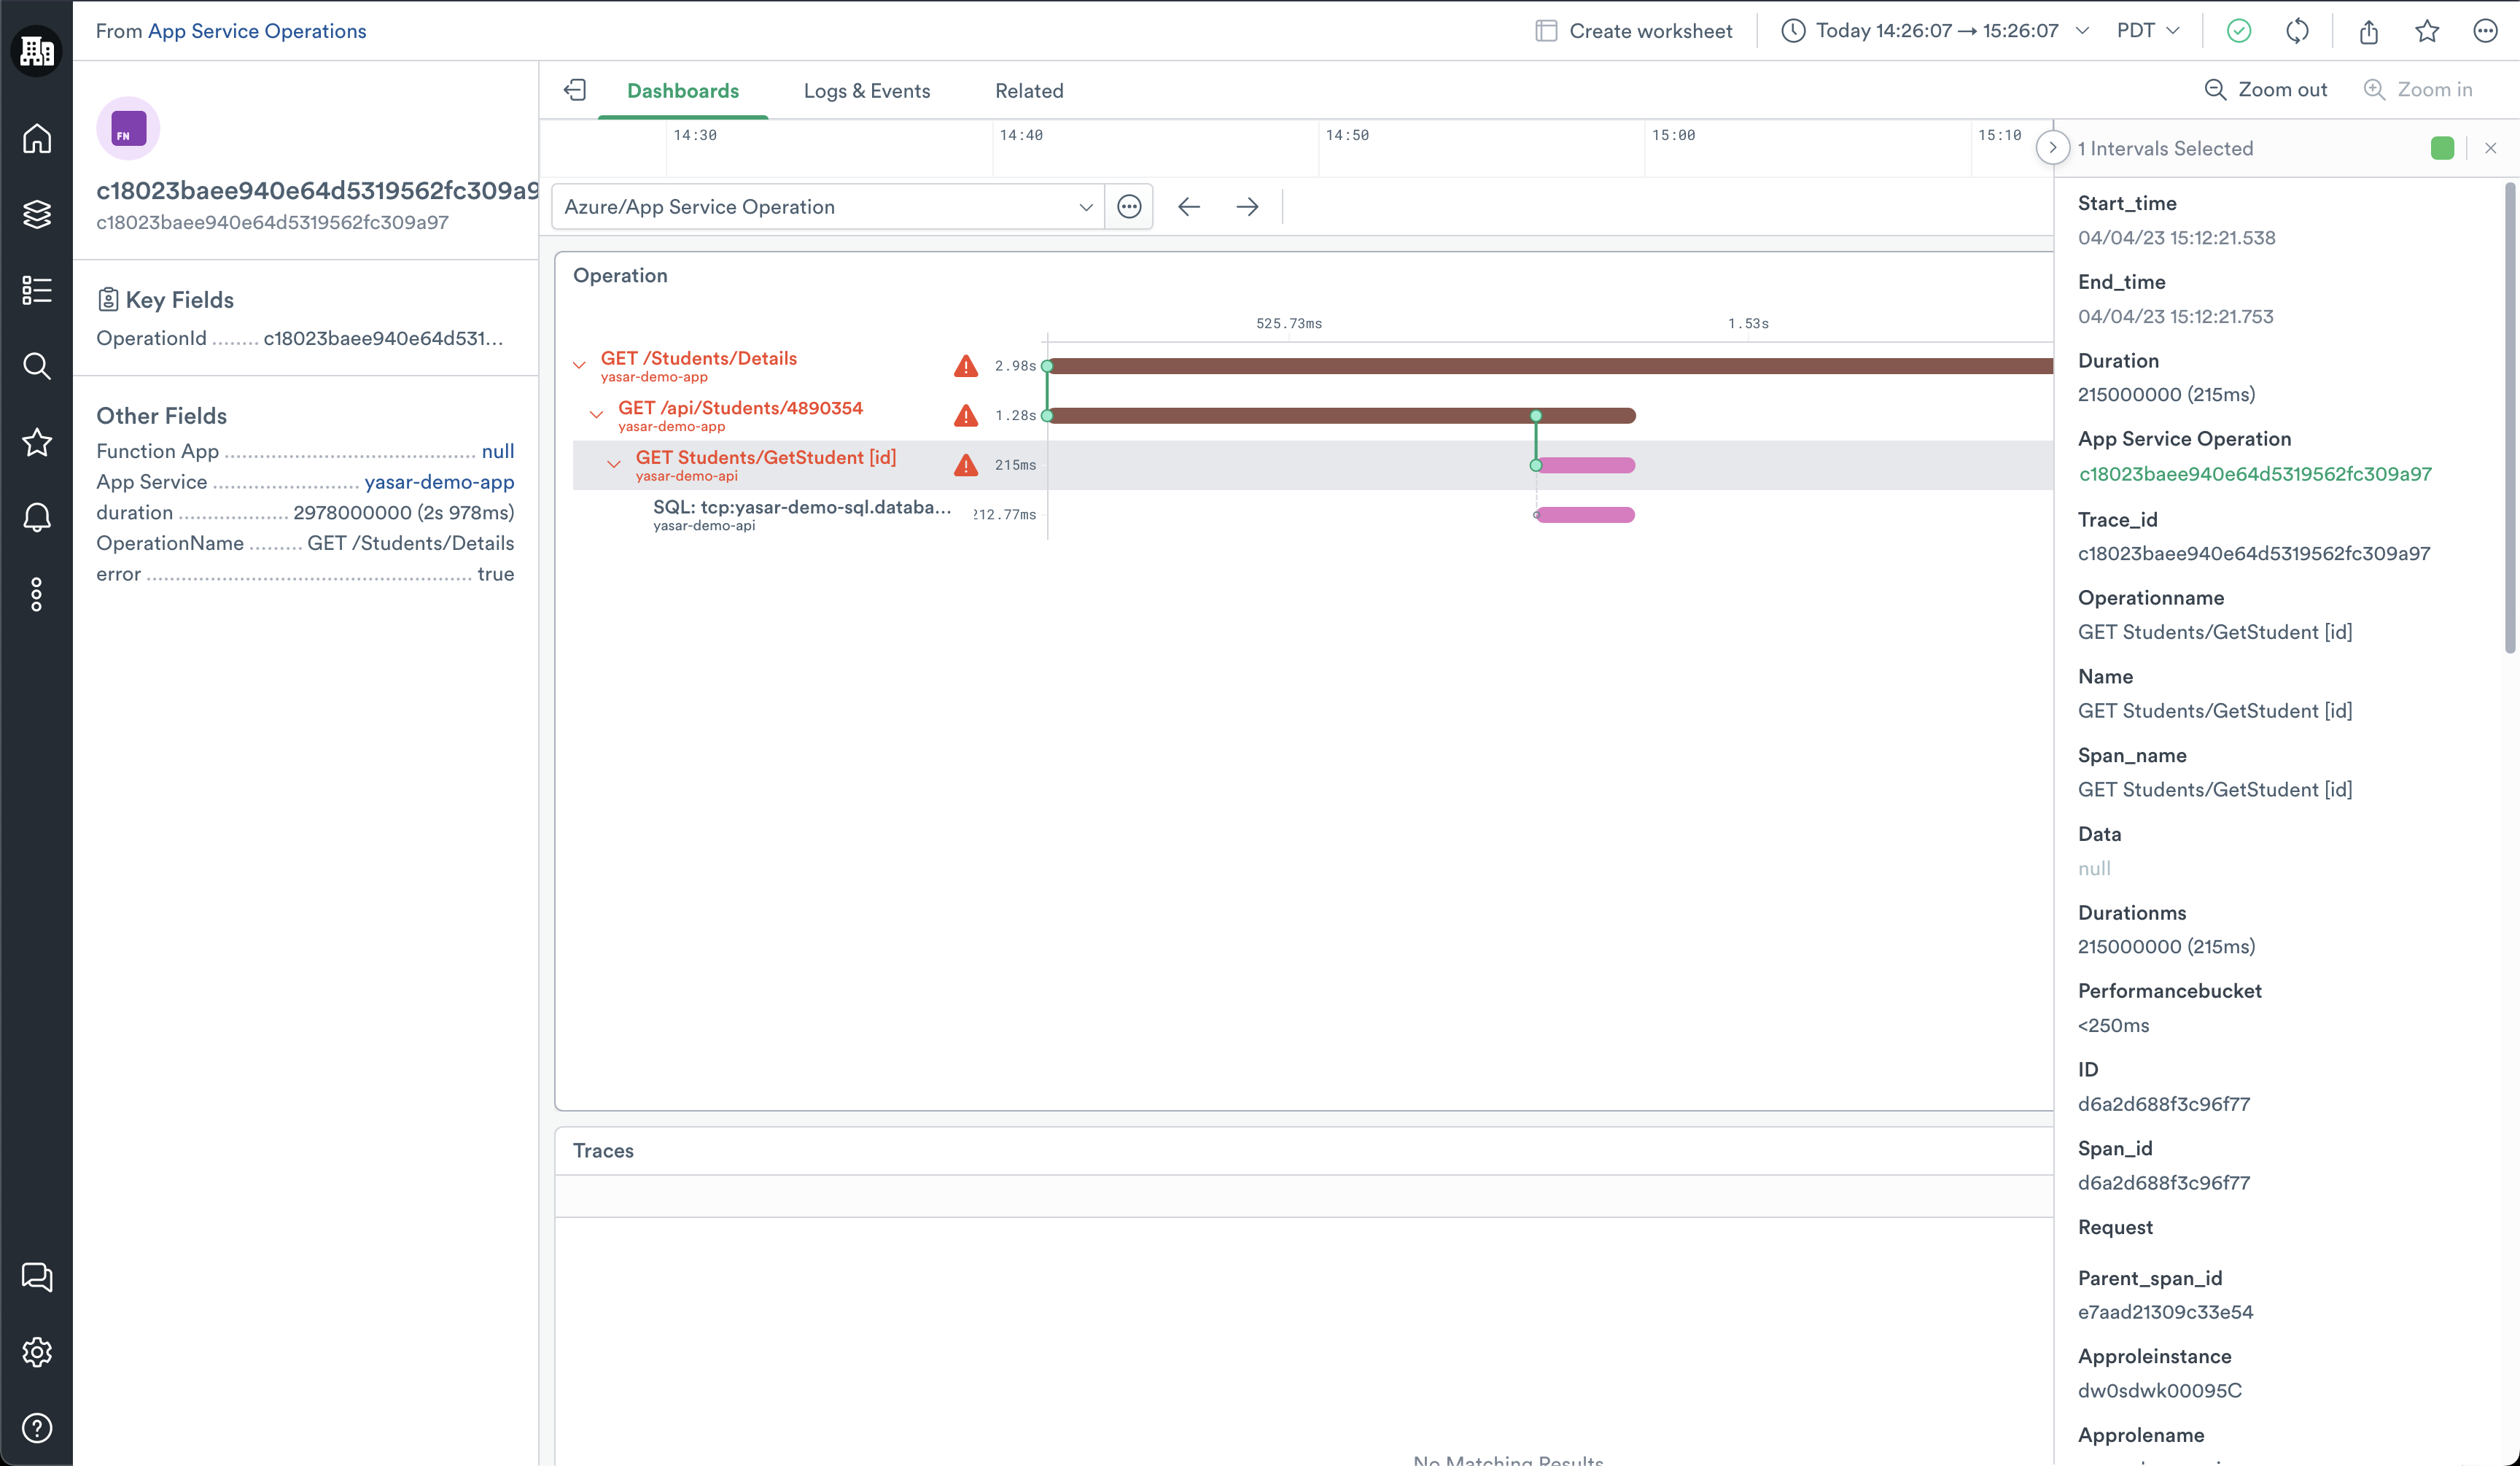Image resolution: width=2520 pixels, height=1466 pixels.
Task: Click the stacked layers datasets icon
Action: coord(37,214)
